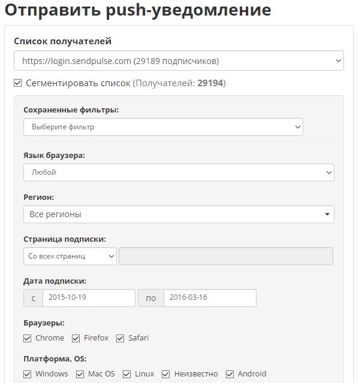Disable the Windows platform checkbox

28,374
